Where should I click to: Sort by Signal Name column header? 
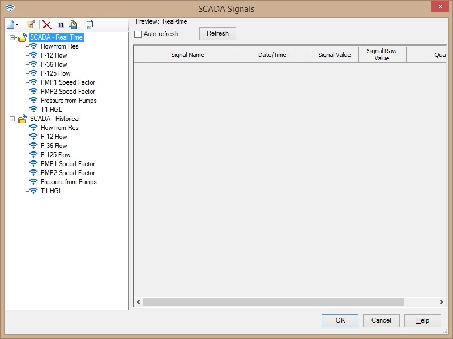pos(187,55)
